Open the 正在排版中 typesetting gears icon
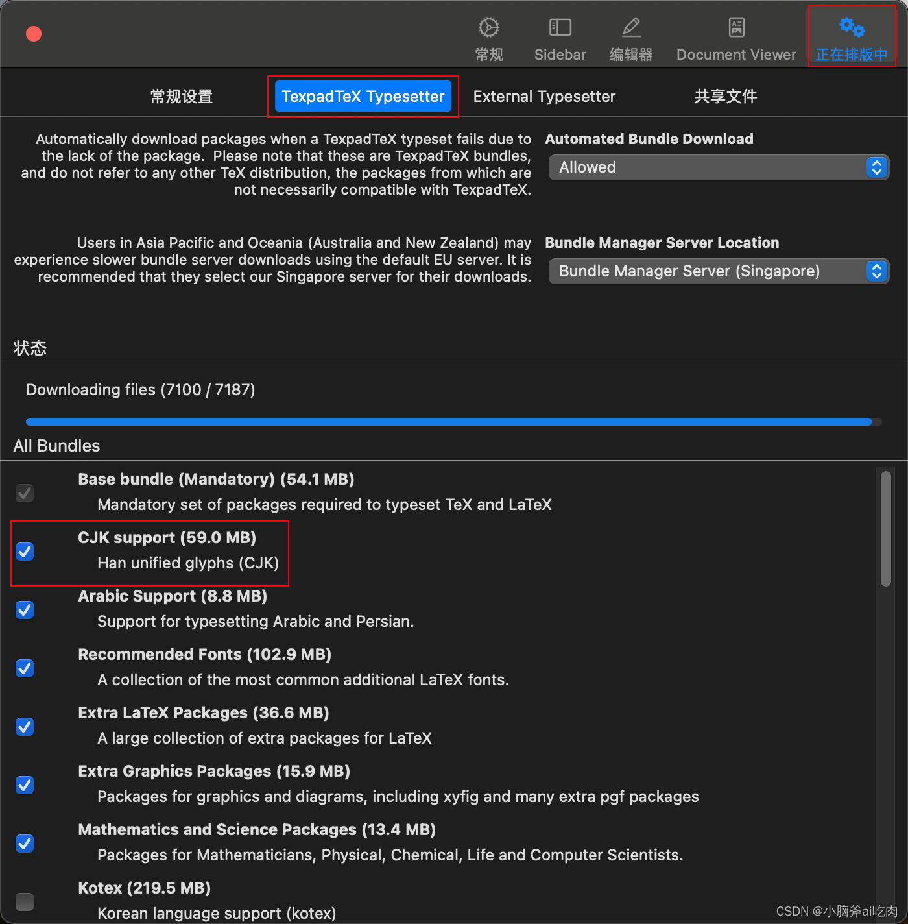Image resolution: width=908 pixels, height=924 pixels. point(852,39)
